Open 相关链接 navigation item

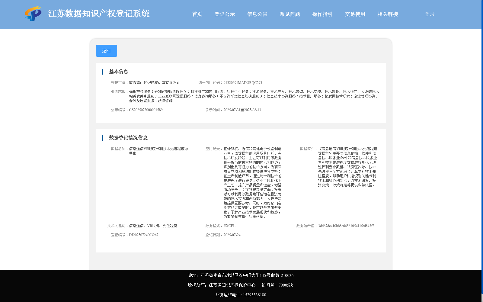pyautogui.click(x=388, y=14)
